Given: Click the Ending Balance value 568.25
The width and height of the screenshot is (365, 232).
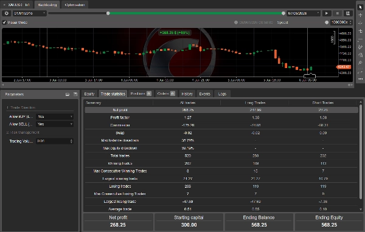Looking at the screenshot, I should pyautogui.click(x=259, y=225).
